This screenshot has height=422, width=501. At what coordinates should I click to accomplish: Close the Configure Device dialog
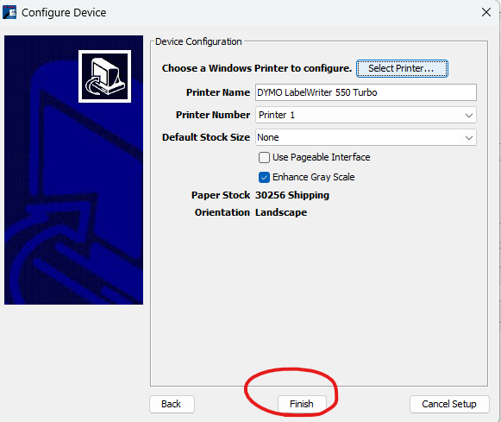tap(486, 12)
